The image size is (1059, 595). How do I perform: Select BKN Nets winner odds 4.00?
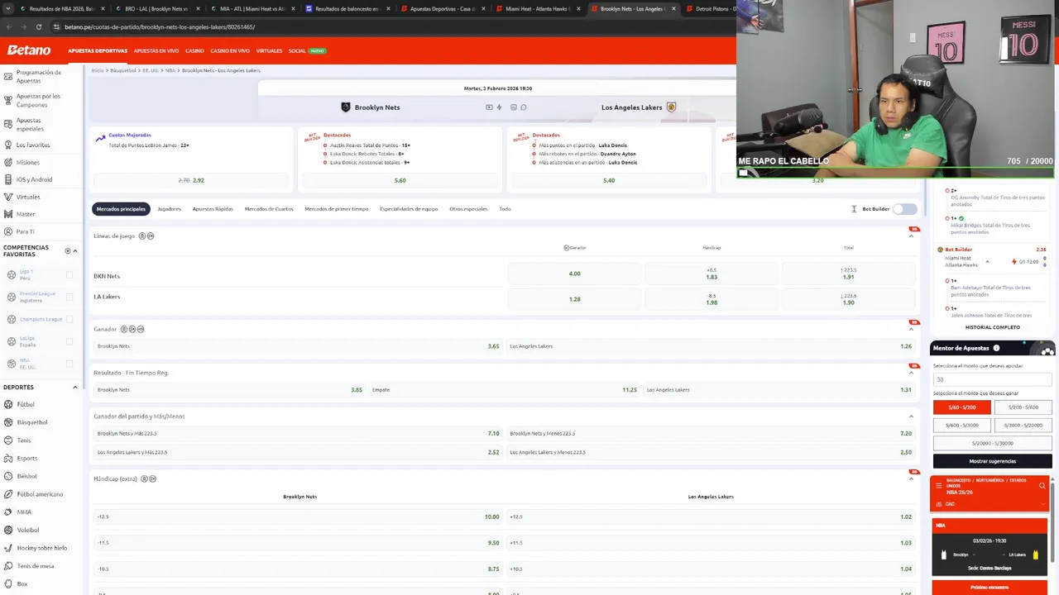574,274
